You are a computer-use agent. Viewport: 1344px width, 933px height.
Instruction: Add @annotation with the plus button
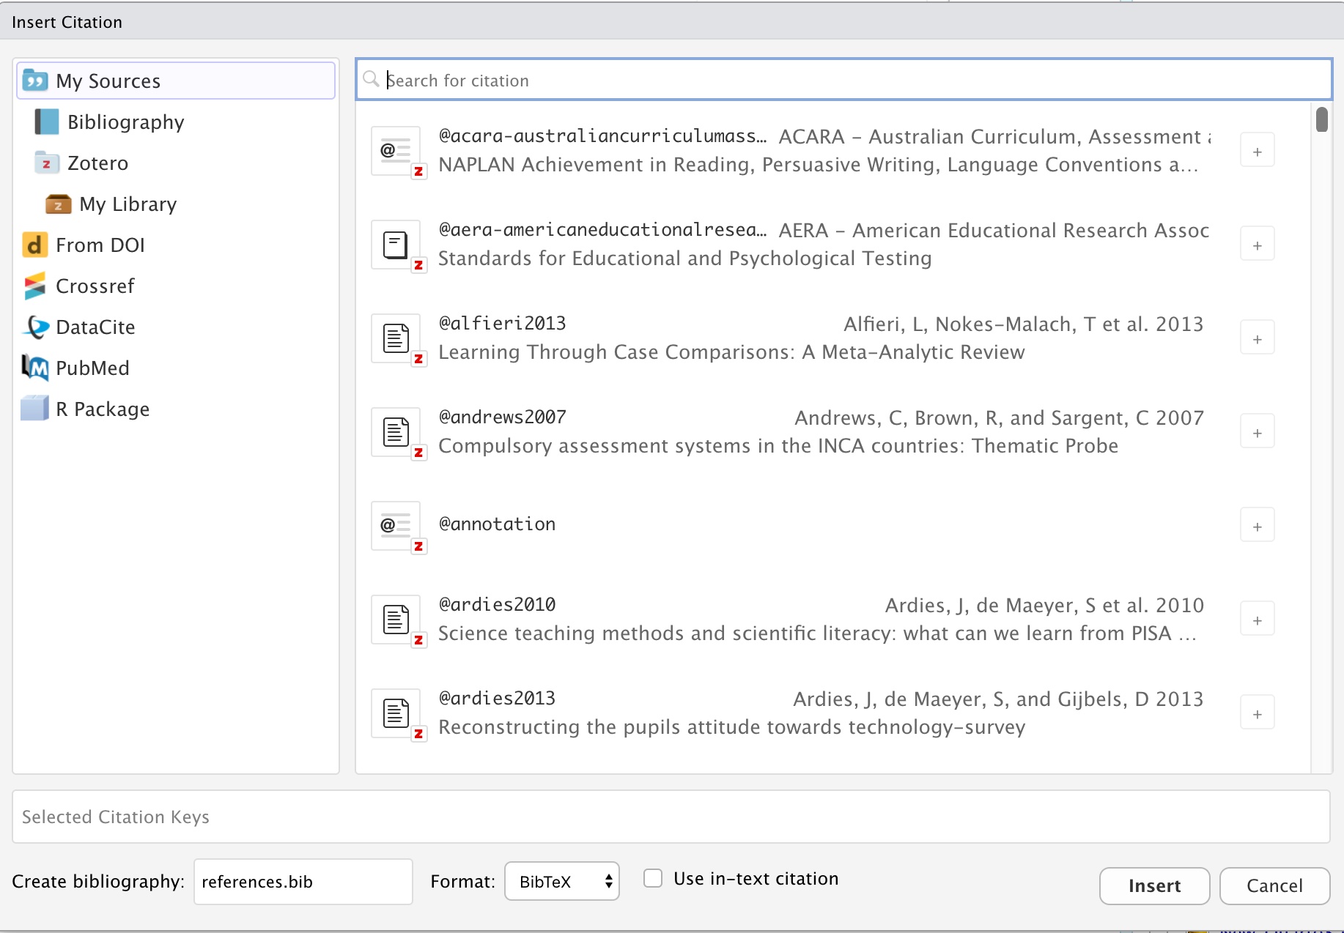coord(1257,526)
